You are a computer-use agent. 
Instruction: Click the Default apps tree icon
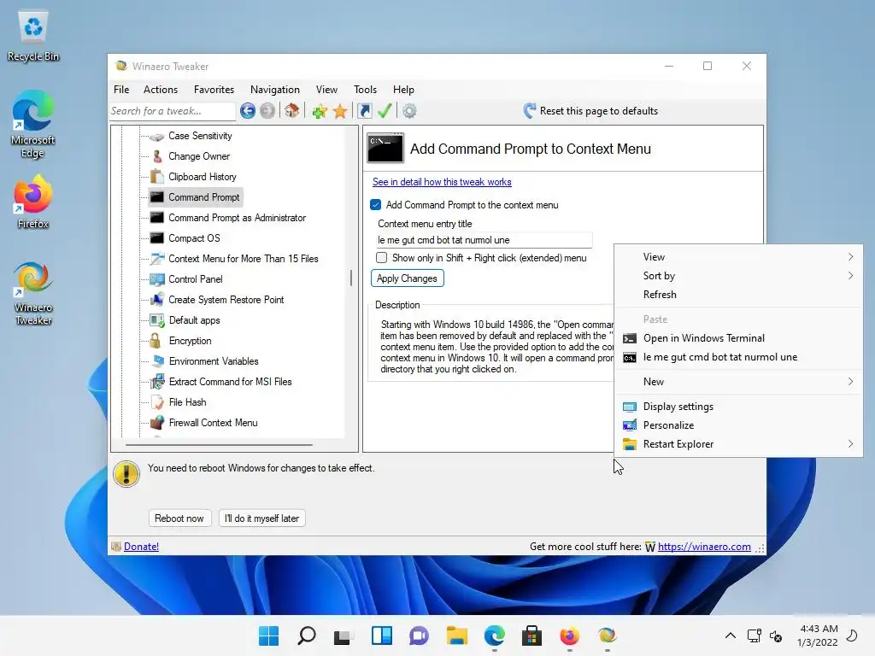pos(157,320)
